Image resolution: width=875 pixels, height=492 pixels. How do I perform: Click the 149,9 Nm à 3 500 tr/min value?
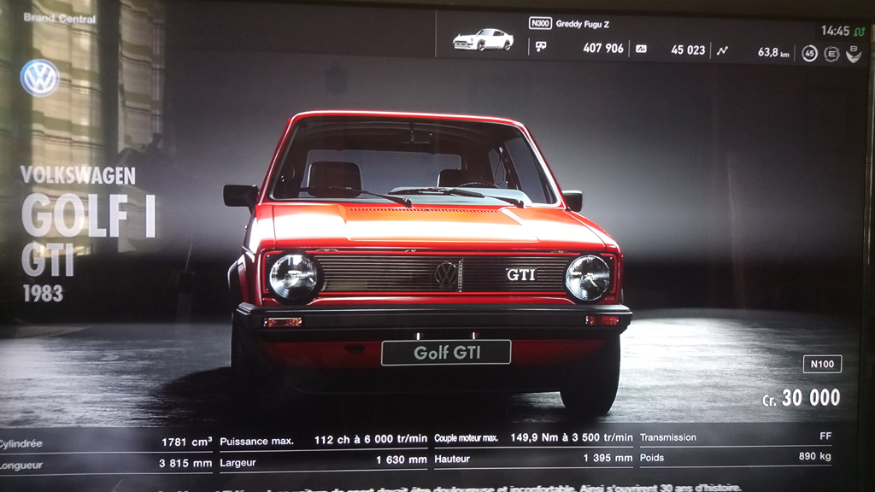[x=572, y=438]
